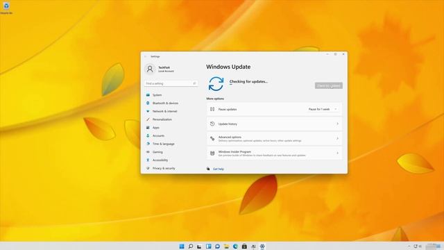Select the Apps category
This screenshot has width=444, height=250.
(x=155, y=128)
